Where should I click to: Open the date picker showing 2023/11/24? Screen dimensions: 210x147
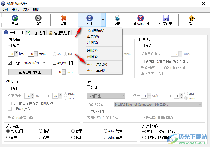44,63
